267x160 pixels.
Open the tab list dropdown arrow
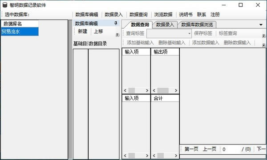coord(261,25)
